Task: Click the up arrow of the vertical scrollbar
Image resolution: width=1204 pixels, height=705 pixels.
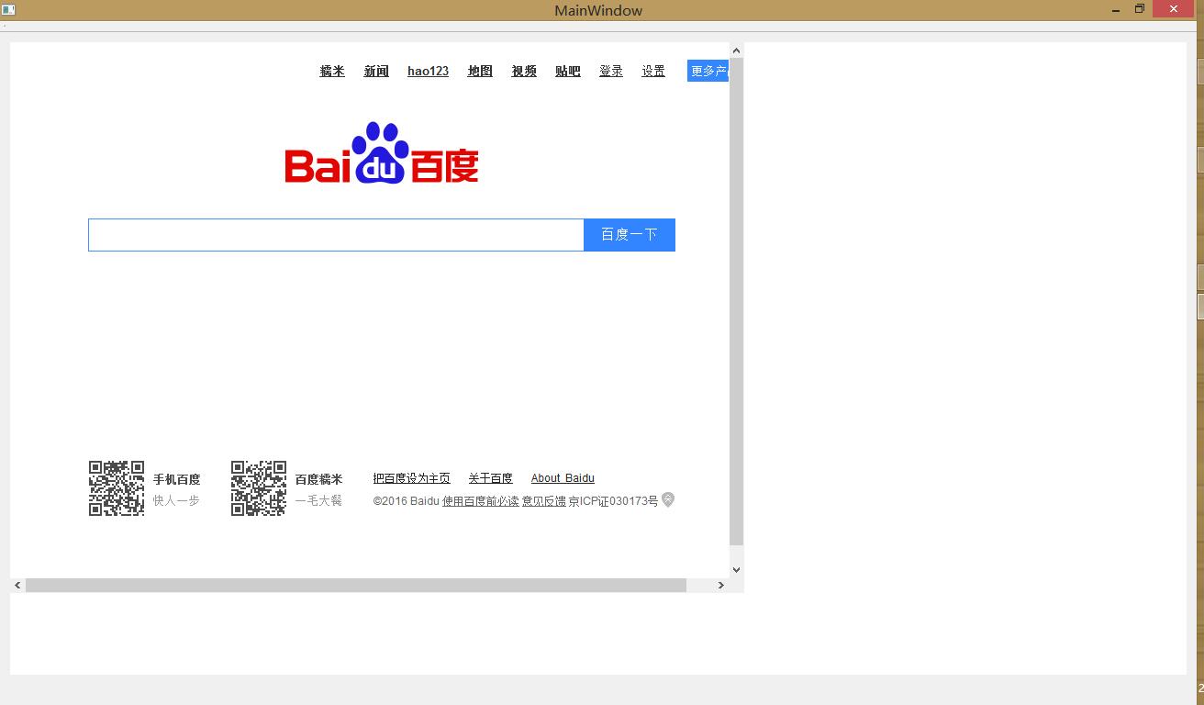Action: [x=736, y=50]
